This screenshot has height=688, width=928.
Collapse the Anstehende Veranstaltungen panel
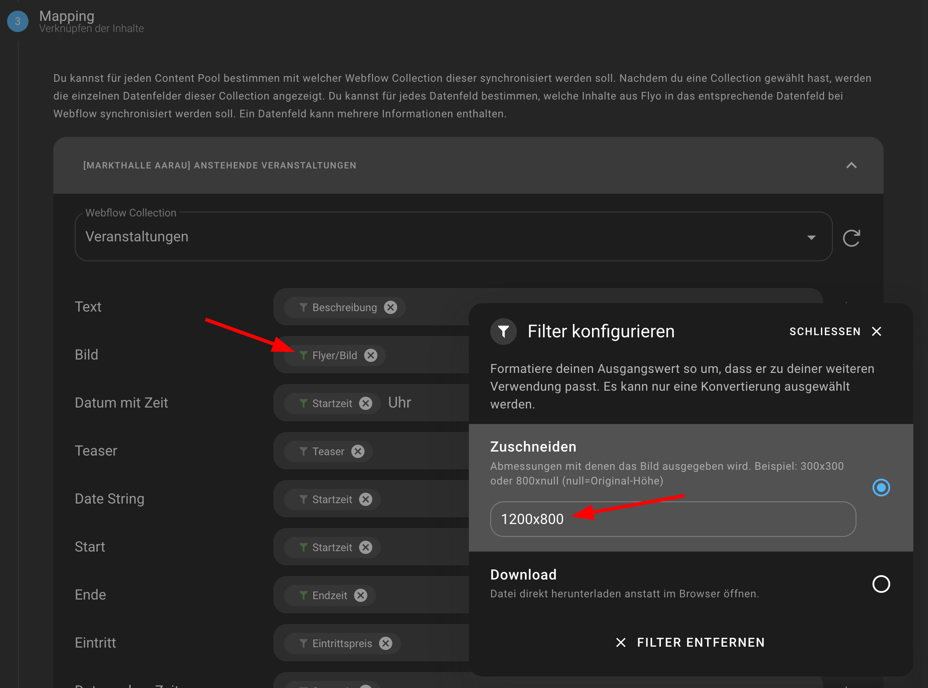pos(851,165)
